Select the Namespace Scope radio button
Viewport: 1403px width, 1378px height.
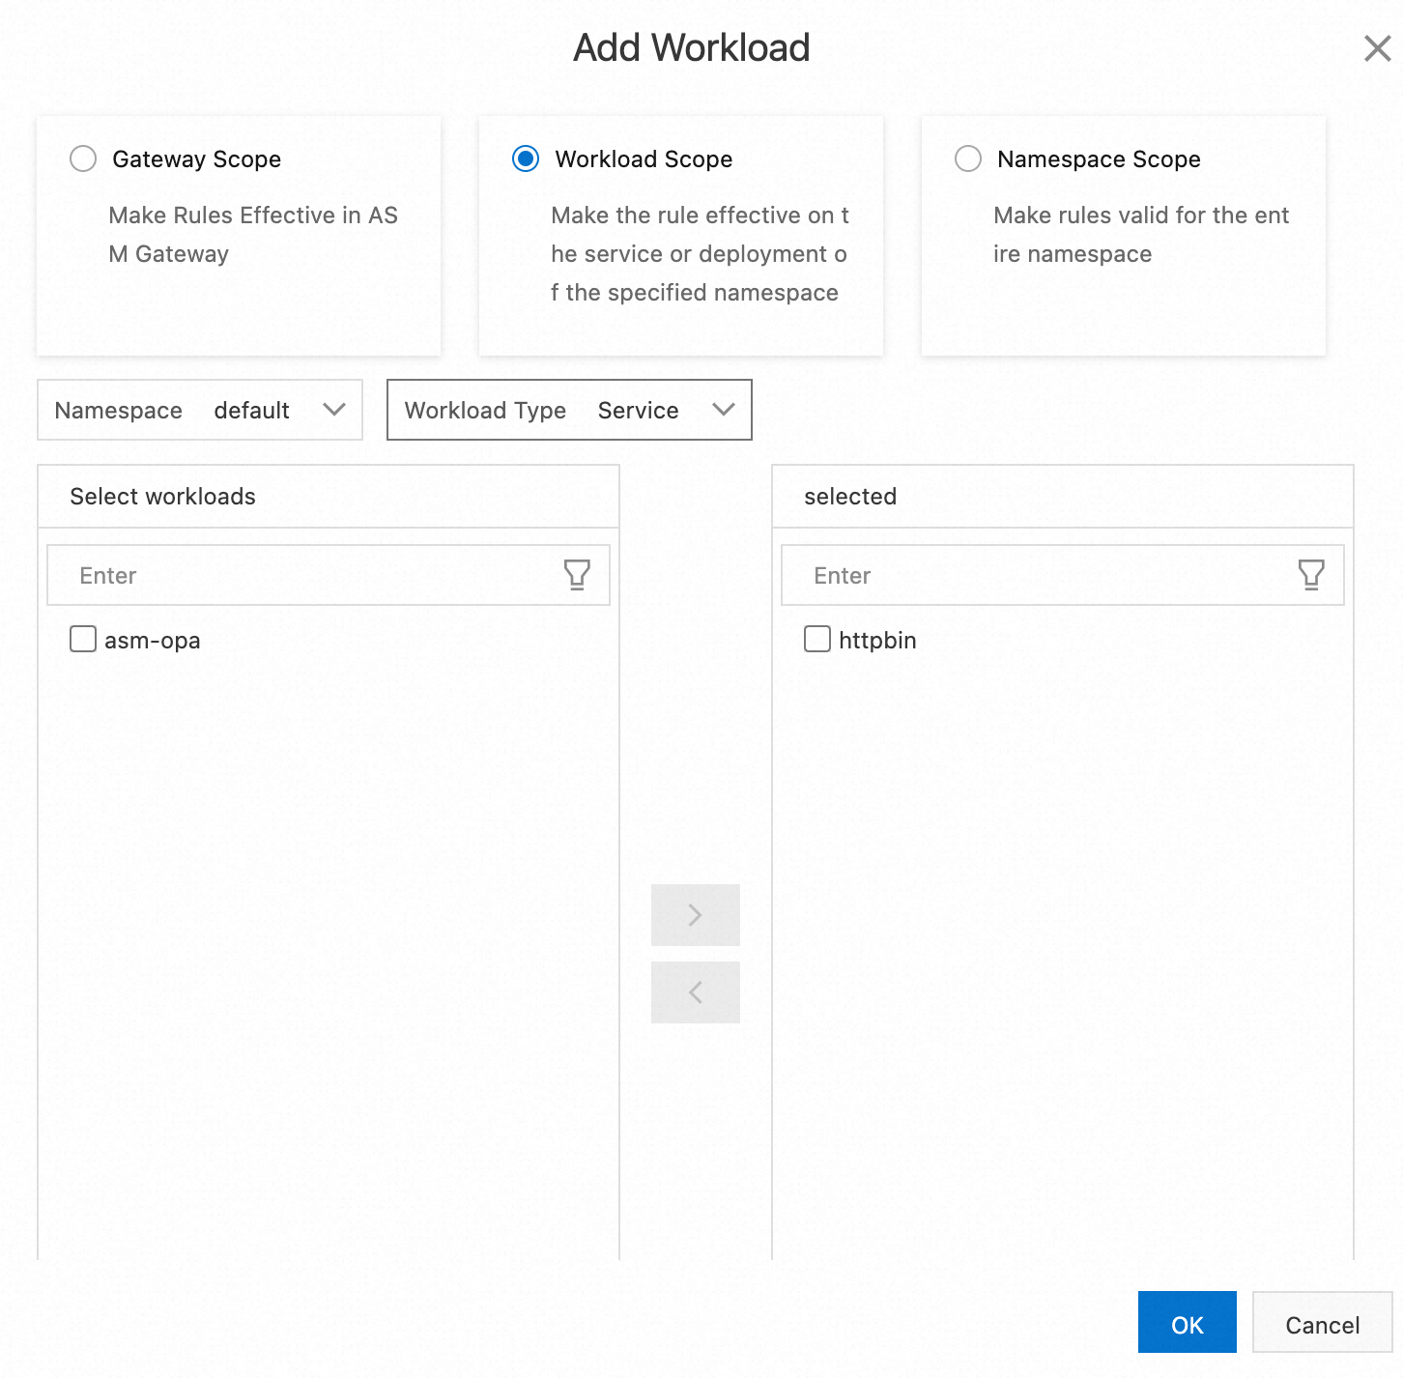[x=968, y=158]
